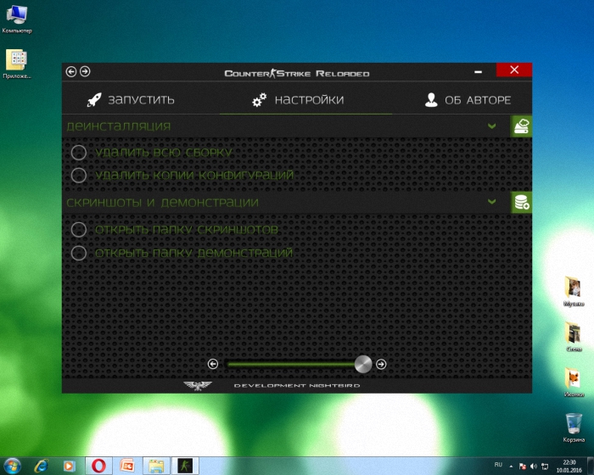This screenshot has height=475, width=594.
Task: Select the Корзина recycle bin icon
Action: 574,428
